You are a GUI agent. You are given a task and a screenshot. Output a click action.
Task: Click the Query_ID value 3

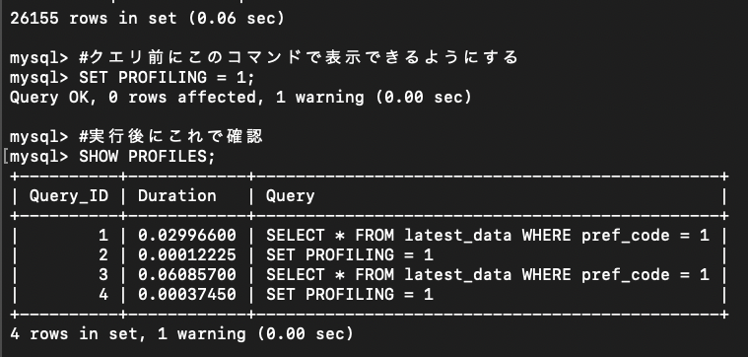(x=103, y=274)
